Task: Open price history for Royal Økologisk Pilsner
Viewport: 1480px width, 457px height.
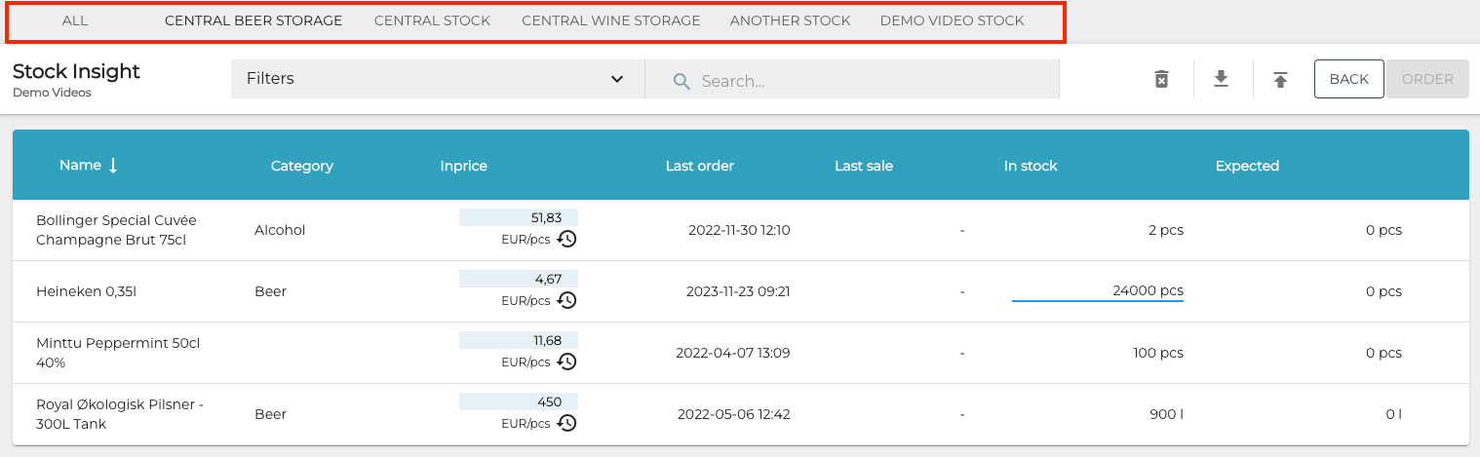Action: 566,423
